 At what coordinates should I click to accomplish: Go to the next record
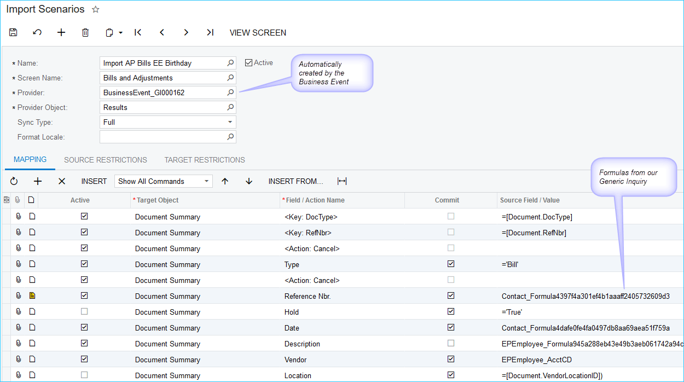tap(186, 32)
